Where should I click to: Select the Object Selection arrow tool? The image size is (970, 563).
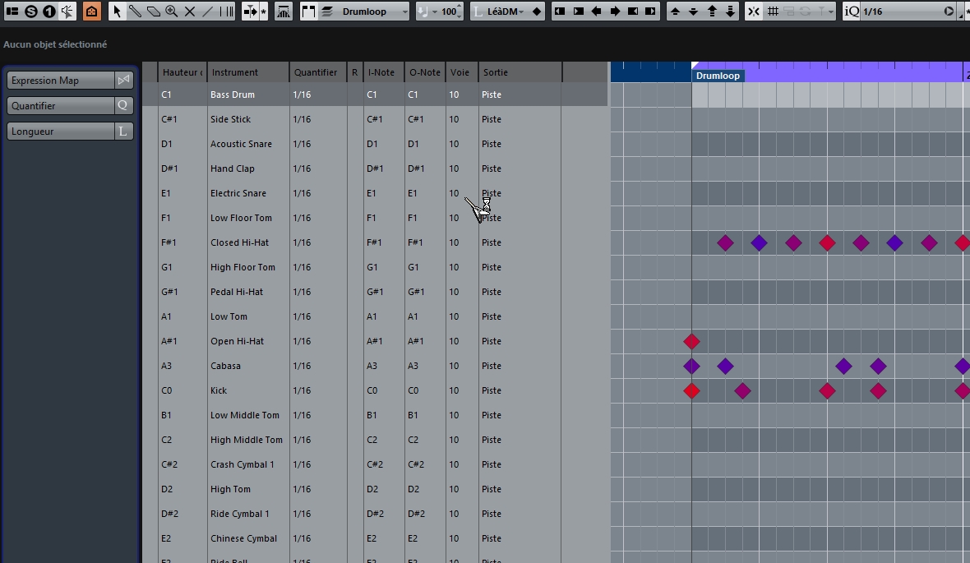click(118, 12)
